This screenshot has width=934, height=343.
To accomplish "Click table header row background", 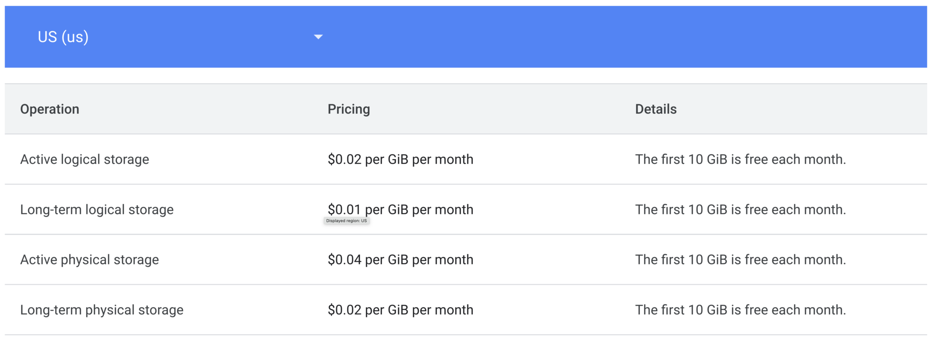I will pyautogui.click(x=467, y=109).
